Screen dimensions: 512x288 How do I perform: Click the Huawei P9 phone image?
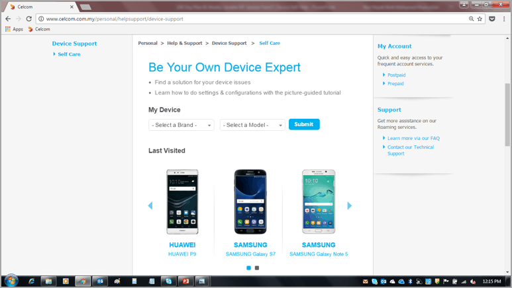point(182,201)
